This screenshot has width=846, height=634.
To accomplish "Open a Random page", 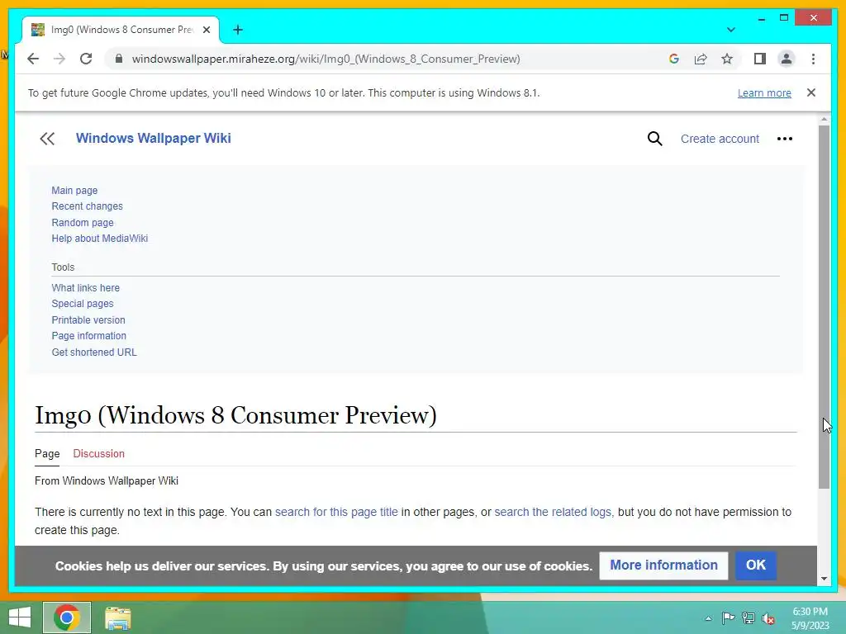I will tap(83, 222).
